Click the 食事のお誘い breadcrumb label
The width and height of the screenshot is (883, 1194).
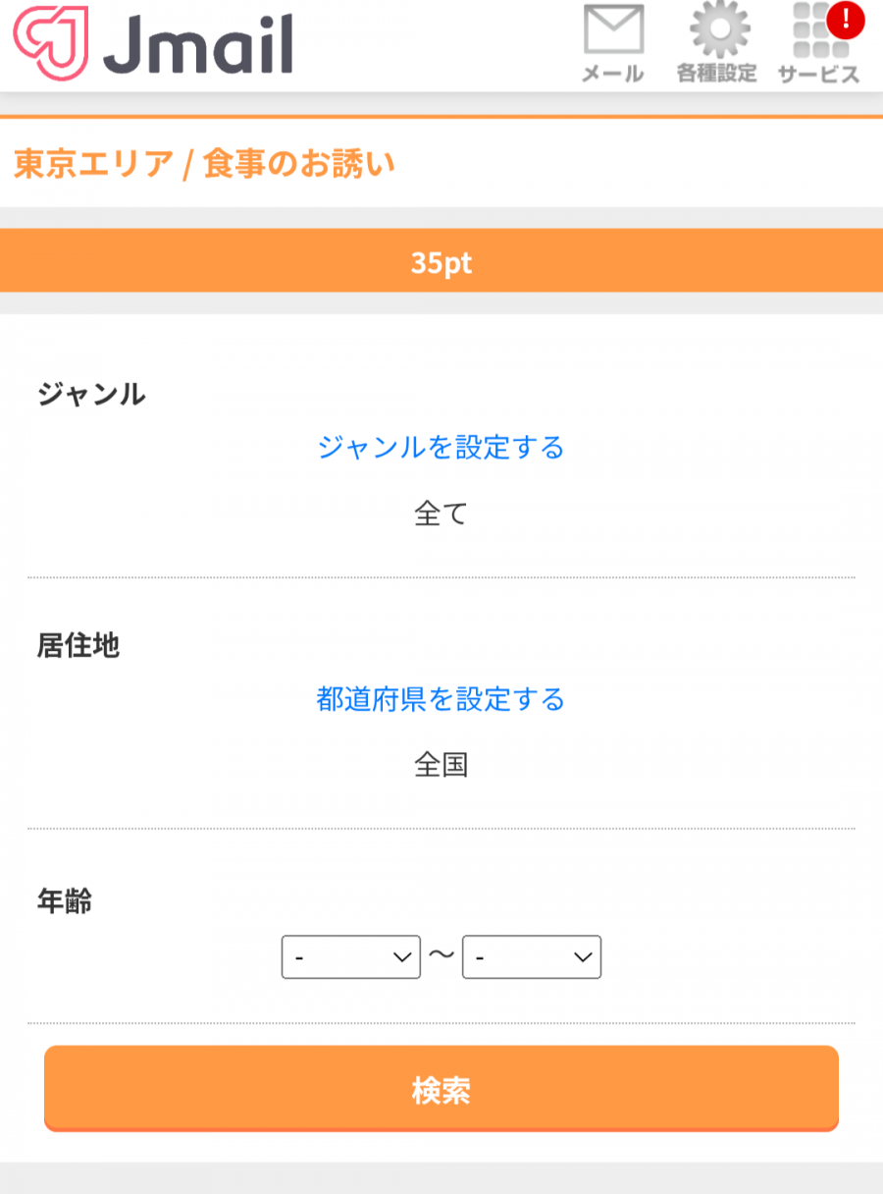299,163
